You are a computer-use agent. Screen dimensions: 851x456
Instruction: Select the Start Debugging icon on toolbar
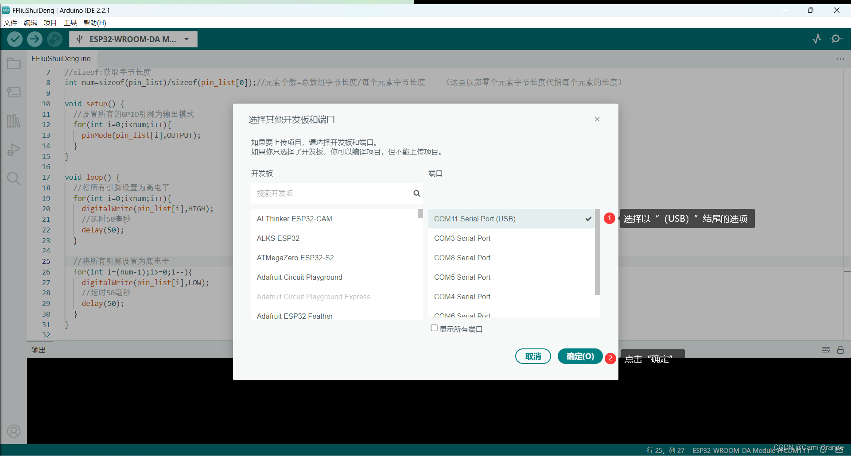click(x=54, y=39)
